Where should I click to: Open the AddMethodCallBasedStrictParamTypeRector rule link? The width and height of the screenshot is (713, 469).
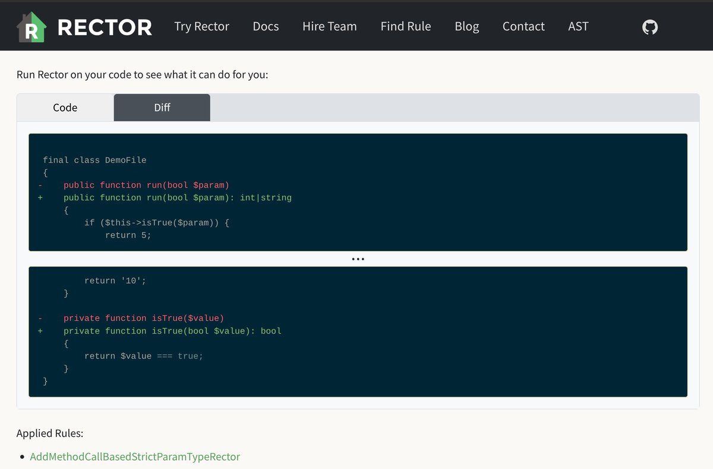point(135,457)
